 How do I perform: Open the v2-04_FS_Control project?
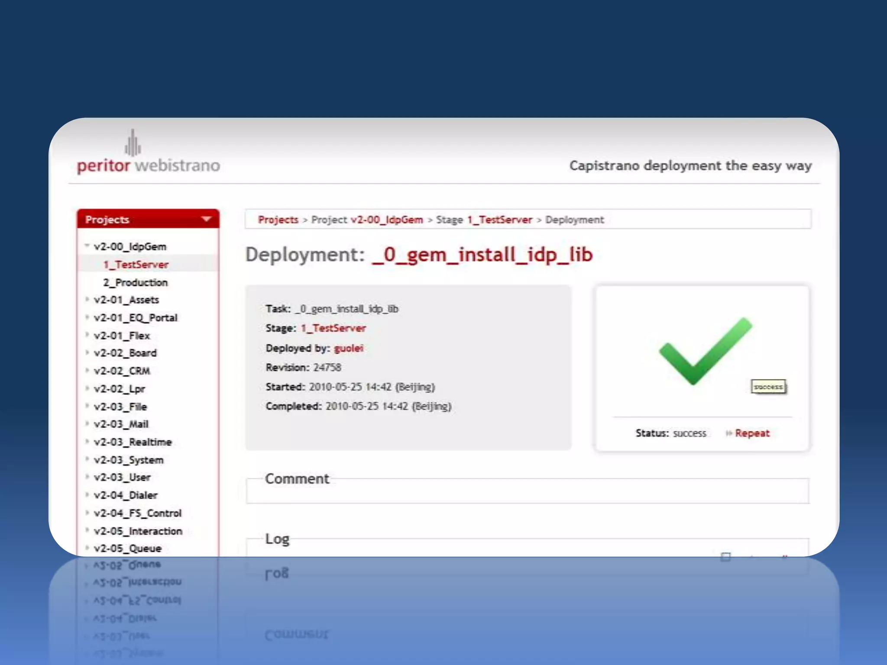click(138, 513)
